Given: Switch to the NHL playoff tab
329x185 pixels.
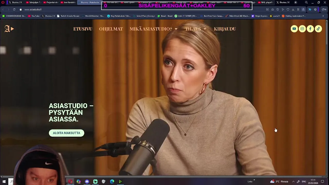Looking at the screenshot, I should (x=266, y=2).
